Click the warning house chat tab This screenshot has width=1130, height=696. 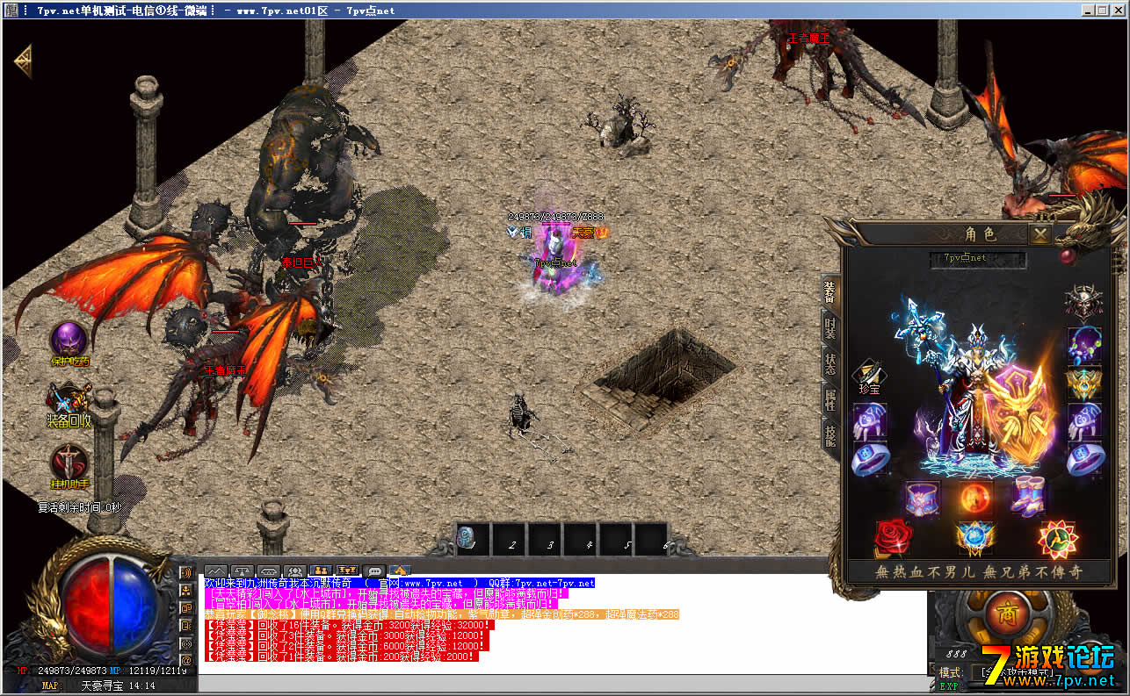(x=400, y=570)
